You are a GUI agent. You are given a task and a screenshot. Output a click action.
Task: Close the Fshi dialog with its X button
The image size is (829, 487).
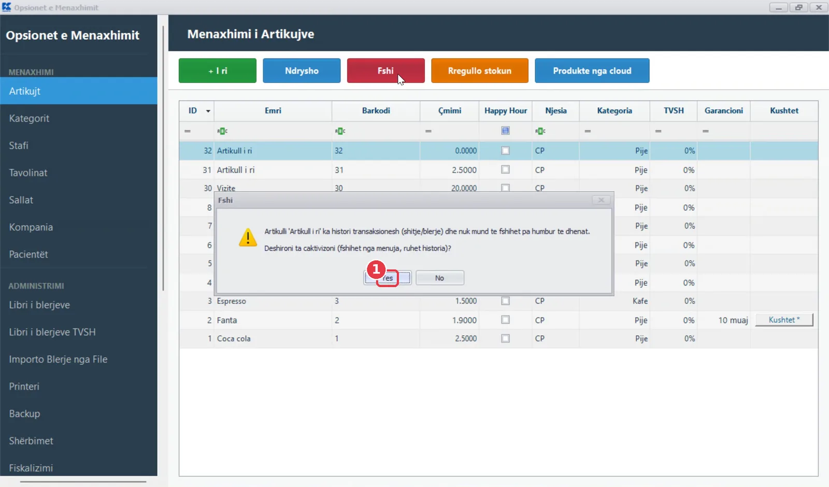[601, 200]
